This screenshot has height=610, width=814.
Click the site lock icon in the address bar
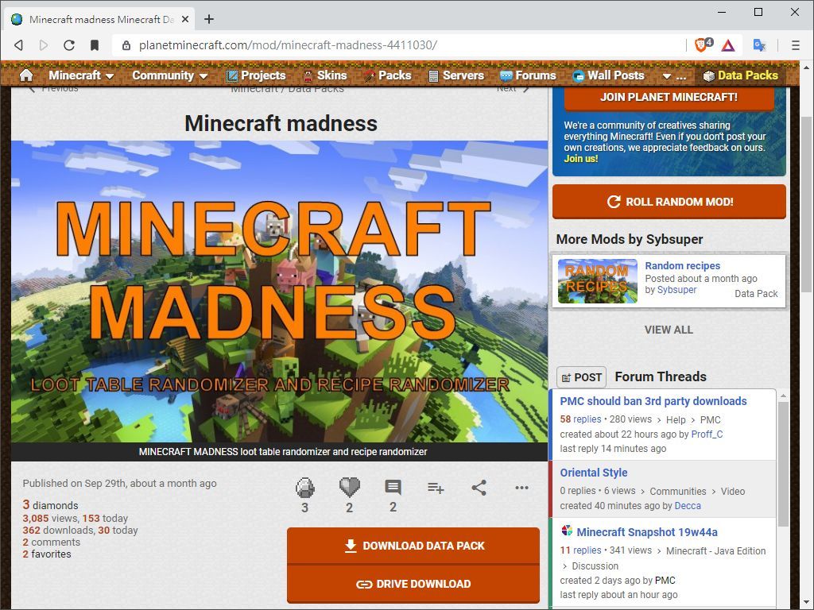[x=126, y=45]
